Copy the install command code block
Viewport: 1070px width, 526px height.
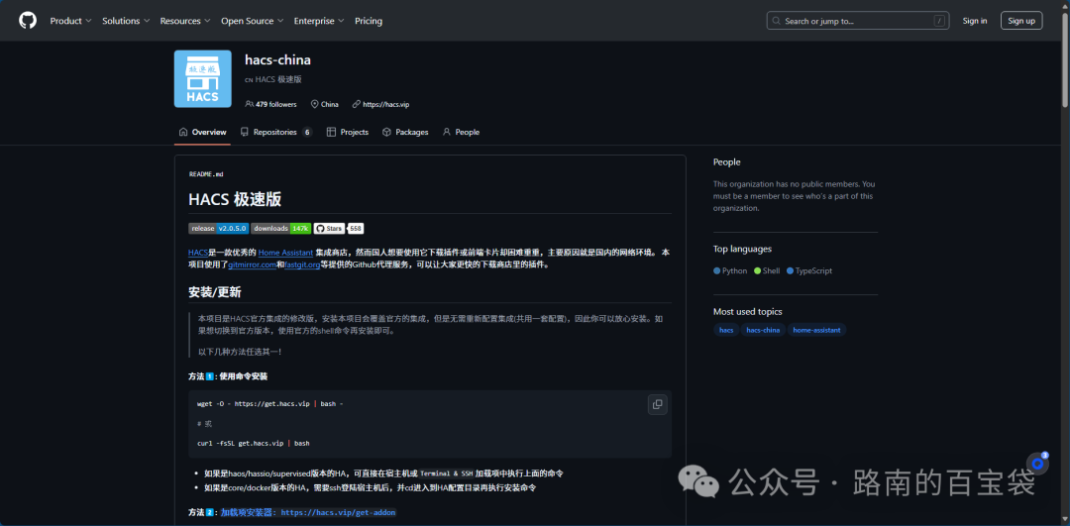click(x=657, y=404)
